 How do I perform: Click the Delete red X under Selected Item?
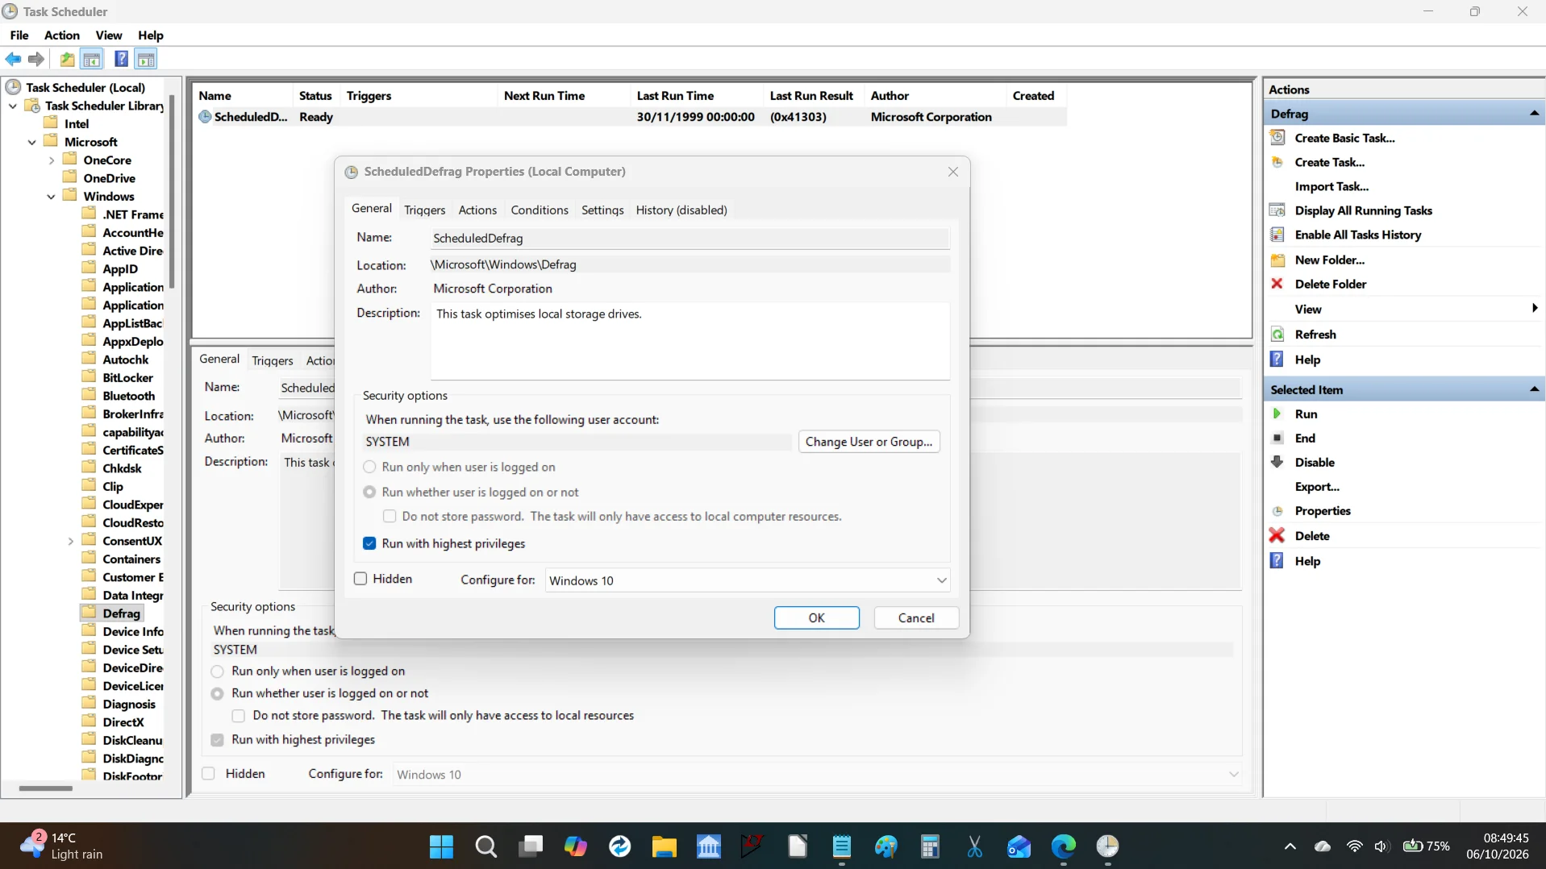point(1277,535)
